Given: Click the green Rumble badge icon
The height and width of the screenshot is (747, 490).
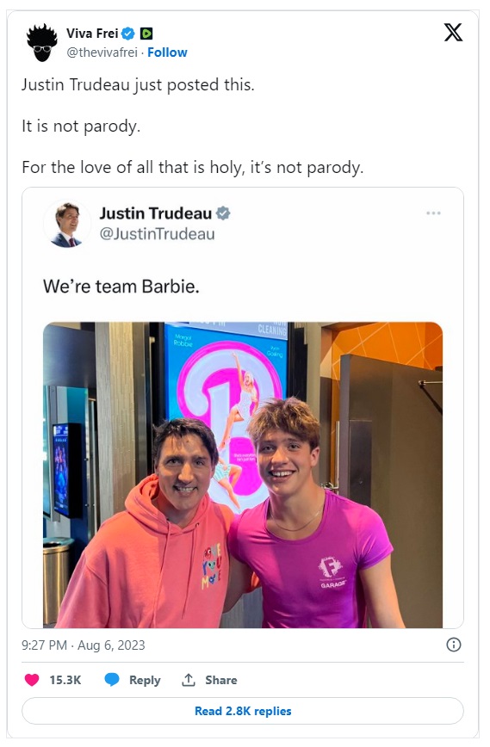Looking at the screenshot, I should (146, 34).
